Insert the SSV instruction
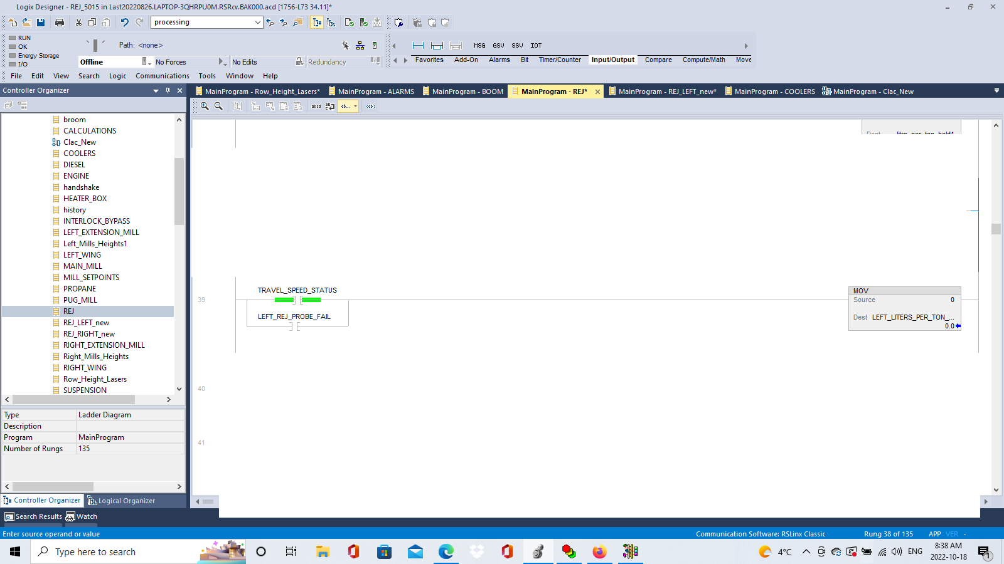 point(517,46)
